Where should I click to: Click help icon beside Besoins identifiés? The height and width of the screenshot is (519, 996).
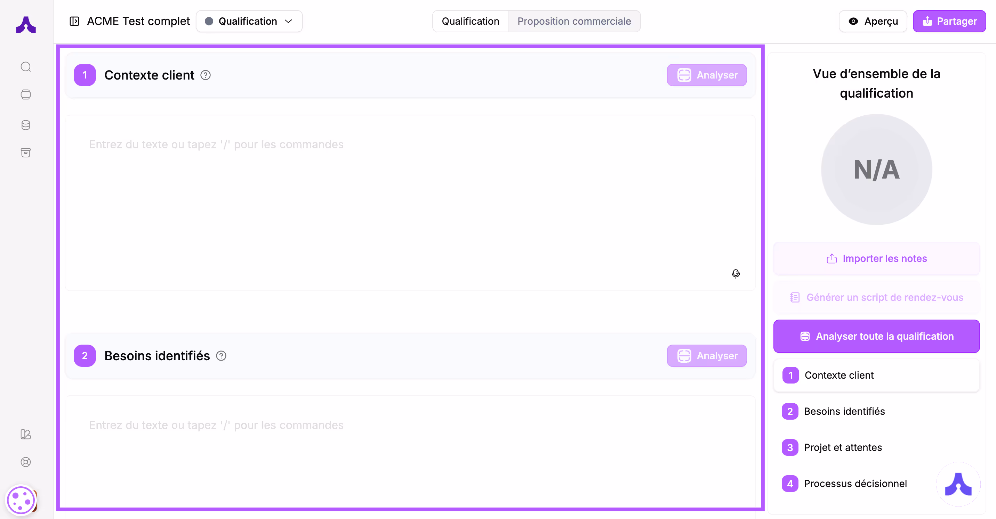[x=221, y=356]
